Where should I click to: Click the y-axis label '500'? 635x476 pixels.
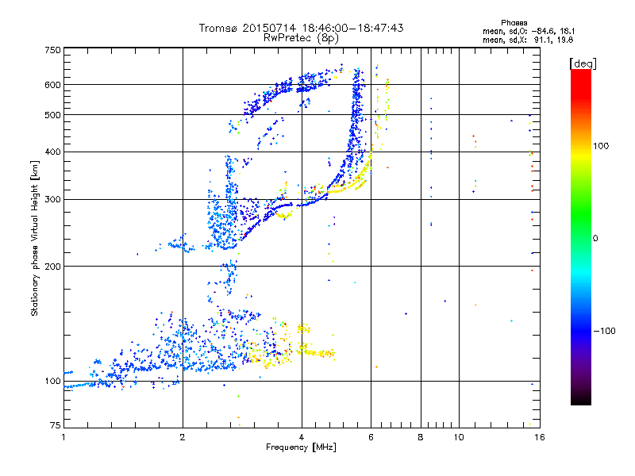pyautogui.click(x=52, y=115)
